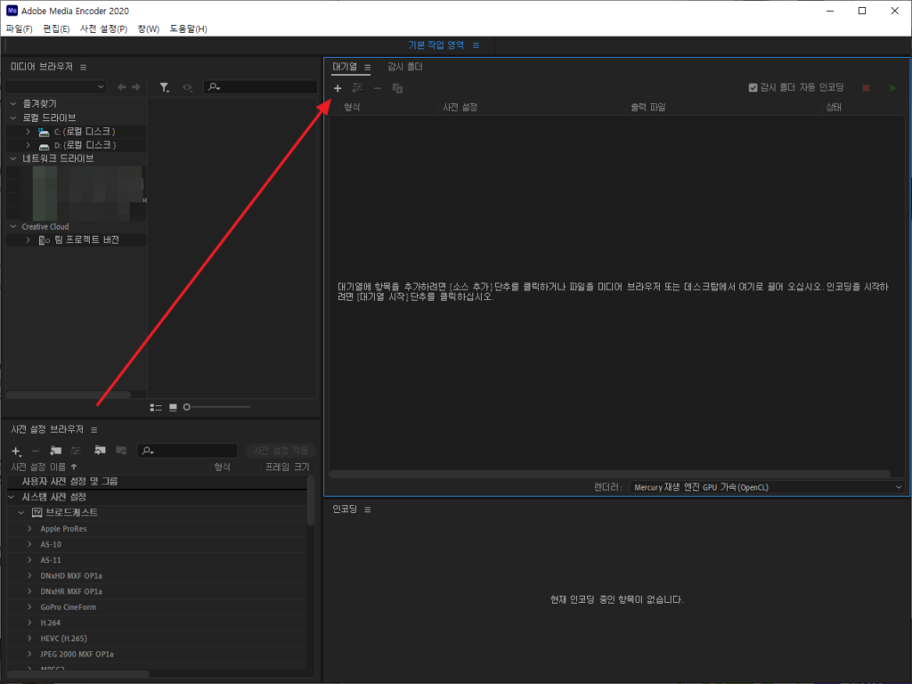Click the Add Source plus icon in queue

338,88
